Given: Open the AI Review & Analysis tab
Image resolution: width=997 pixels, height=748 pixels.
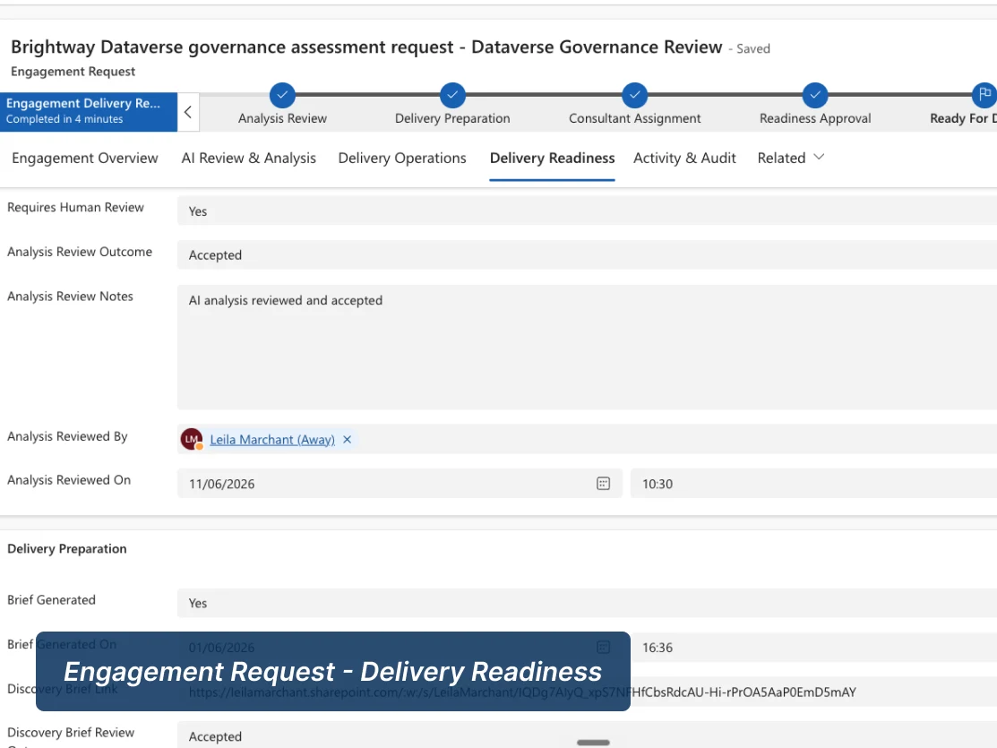Looking at the screenshot, I should click(x=249, y=158).
